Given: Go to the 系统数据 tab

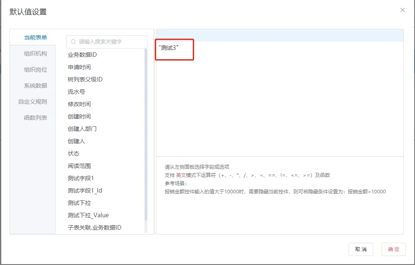Looking at the screenshot, I should pos(36,86).
